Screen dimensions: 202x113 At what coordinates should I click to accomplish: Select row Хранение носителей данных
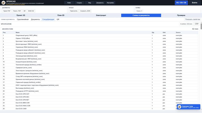click(100, 80)
